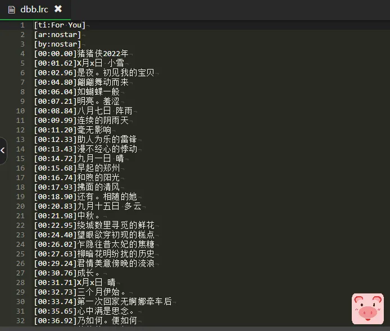Screen dimensions: 390x331
Task: Click the [00:24.40] lyric line
Action: point(94,235)
